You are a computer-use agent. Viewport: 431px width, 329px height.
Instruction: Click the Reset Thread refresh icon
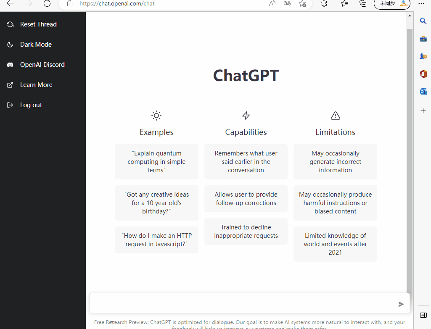point(10,24)
